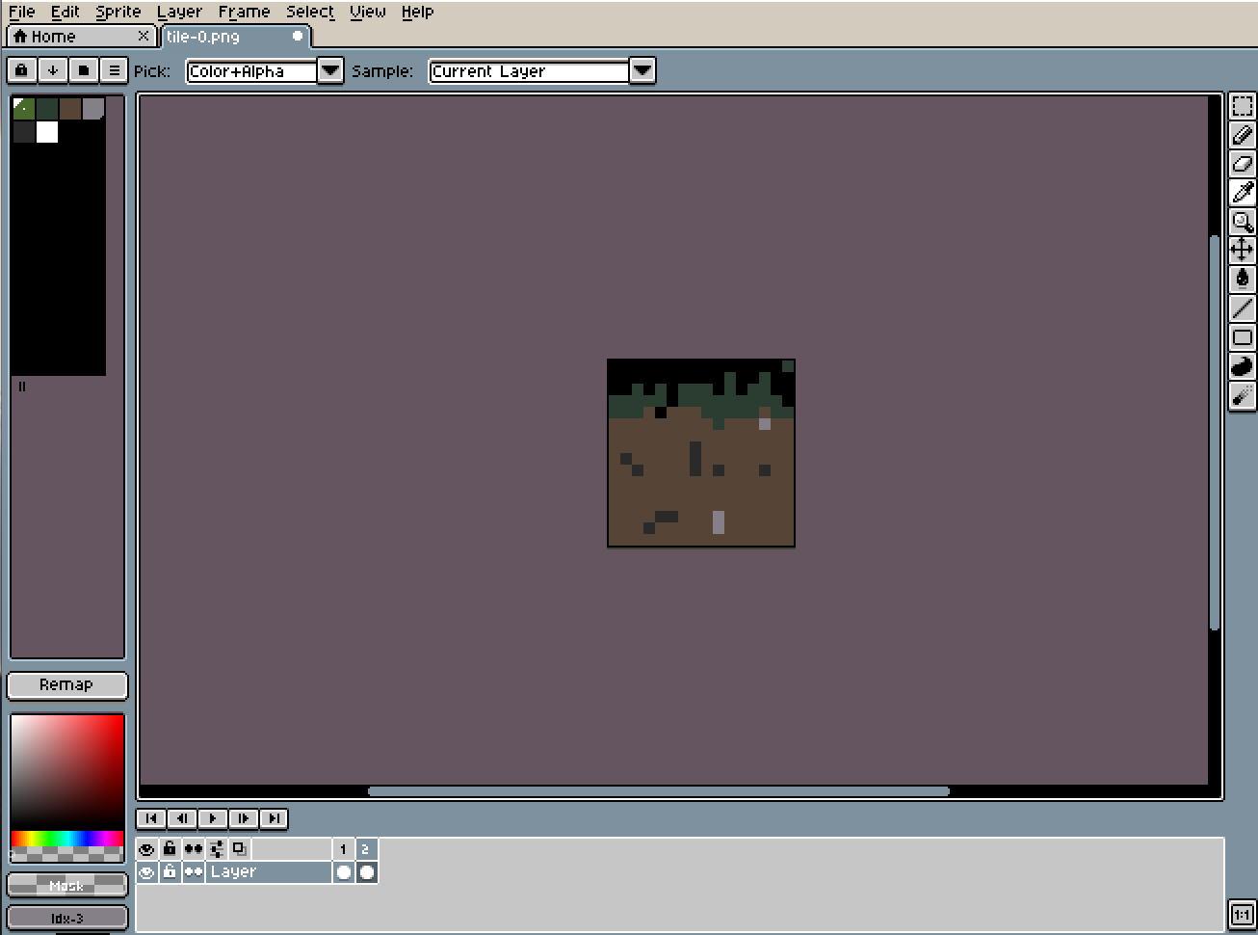Select the Line tool
The width and height of the screenshot is (1258, 935).
click(x=1243, y=308)
